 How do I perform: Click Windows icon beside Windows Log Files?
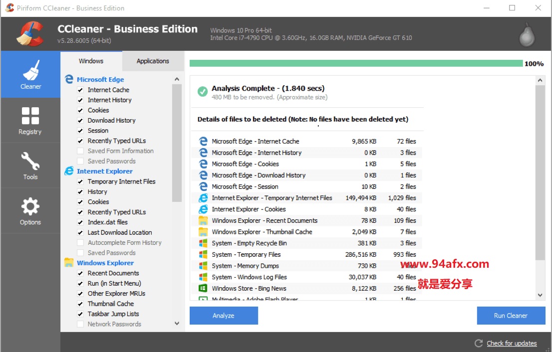[203, 277]
